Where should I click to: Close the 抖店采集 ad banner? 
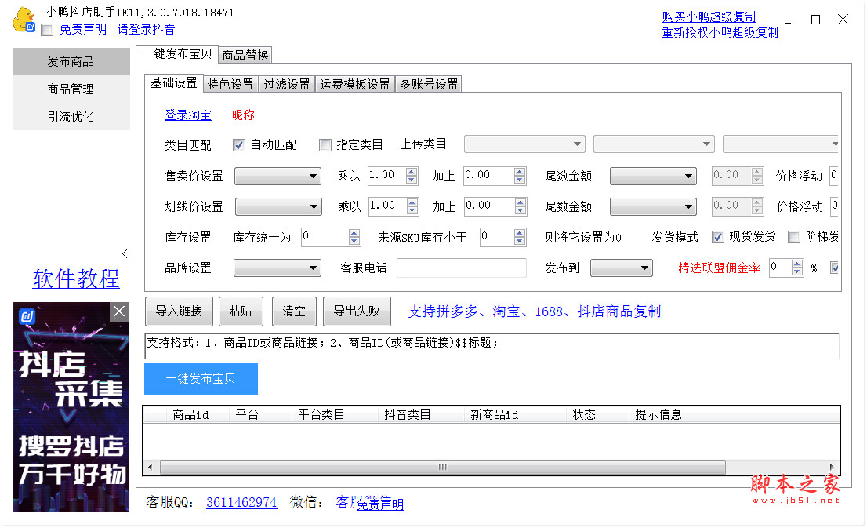click(118, 311)
